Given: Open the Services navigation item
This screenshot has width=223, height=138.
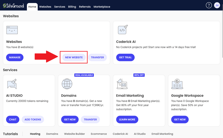Looking at the screenshot, I should [x=60, y=7].
